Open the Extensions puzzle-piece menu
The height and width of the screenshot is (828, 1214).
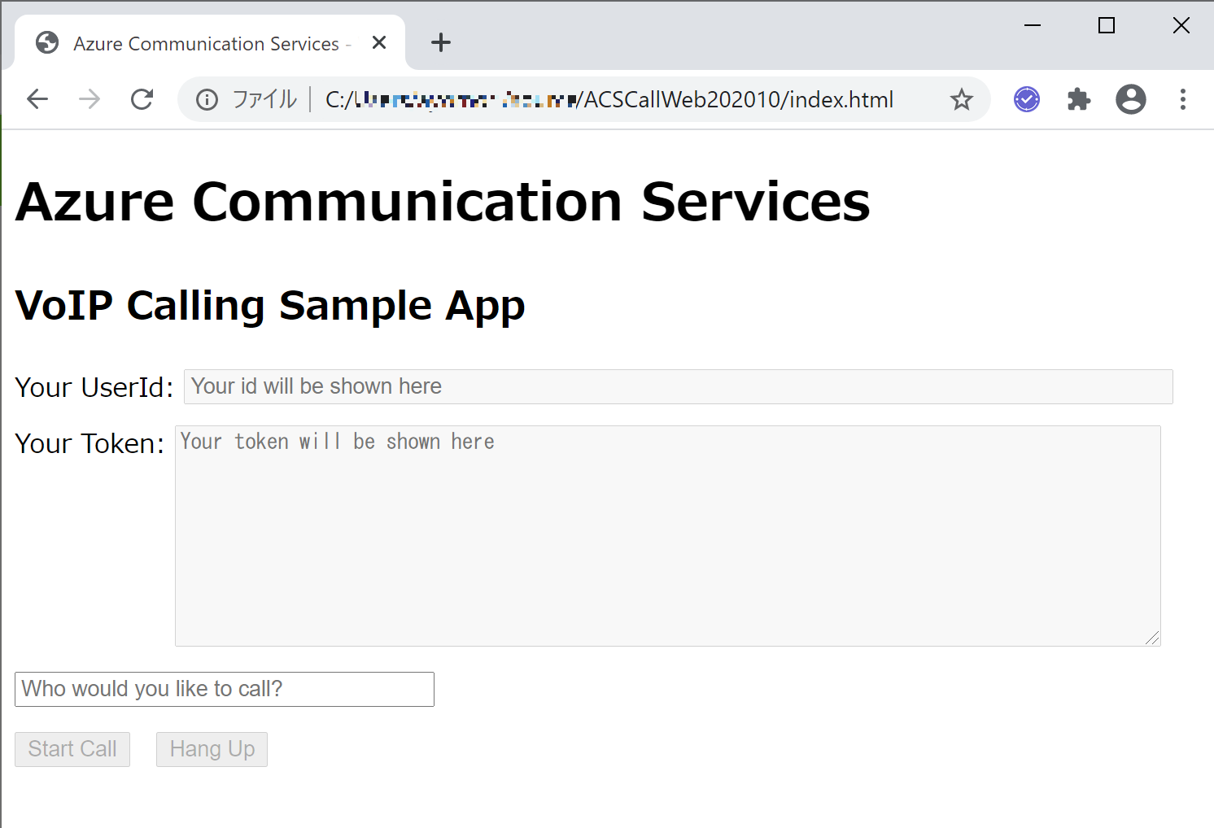click(x=1079, y=99)
